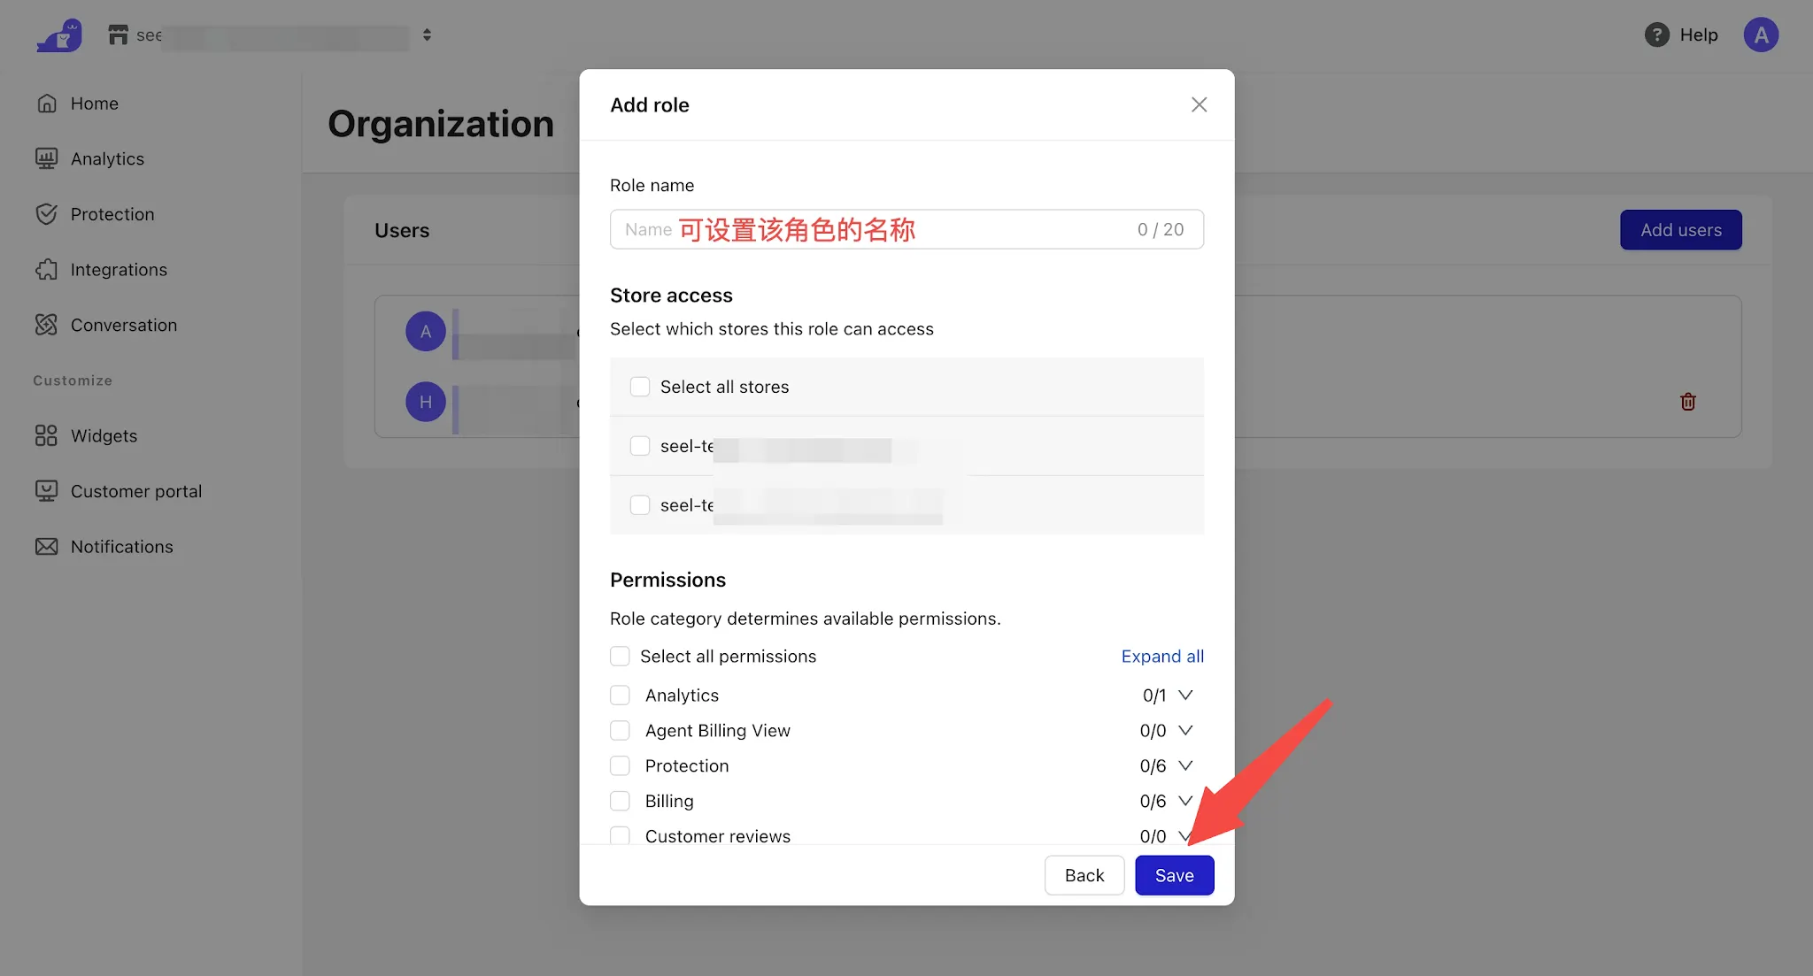Click the user avatar H in Users list

pyautogui.click(x=426, y=402)
